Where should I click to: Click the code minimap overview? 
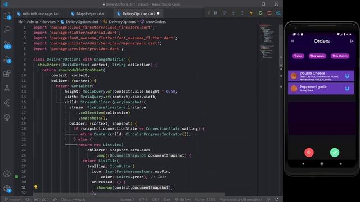(x=267, y=42)
